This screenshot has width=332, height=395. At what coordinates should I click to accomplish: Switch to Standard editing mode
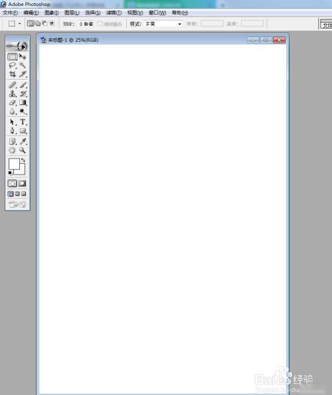tap(12, 183)
